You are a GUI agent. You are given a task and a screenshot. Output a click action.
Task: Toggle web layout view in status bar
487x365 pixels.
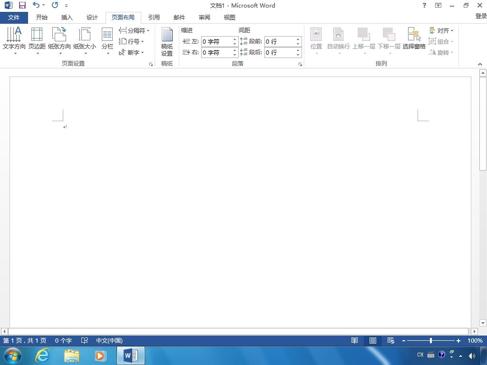[391, 340]
